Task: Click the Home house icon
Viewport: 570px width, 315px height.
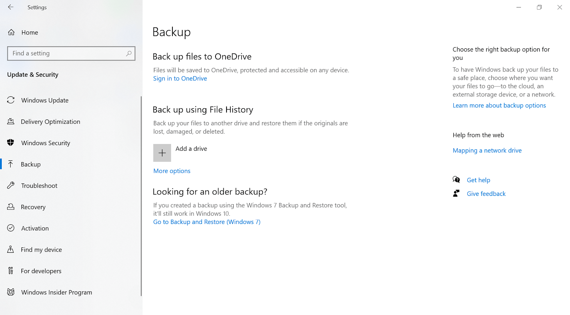Action: [x=11, y=32]
